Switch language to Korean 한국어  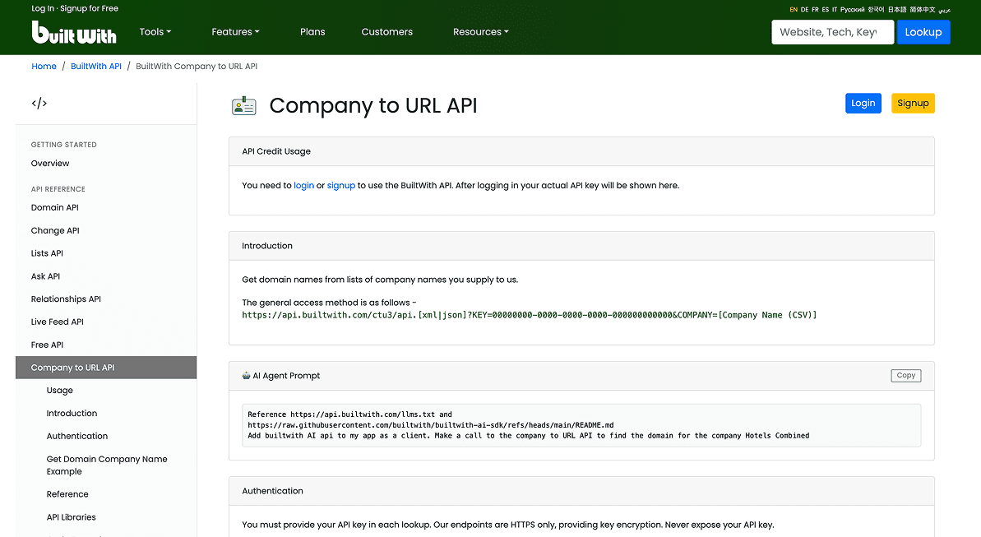click(876, 9)
